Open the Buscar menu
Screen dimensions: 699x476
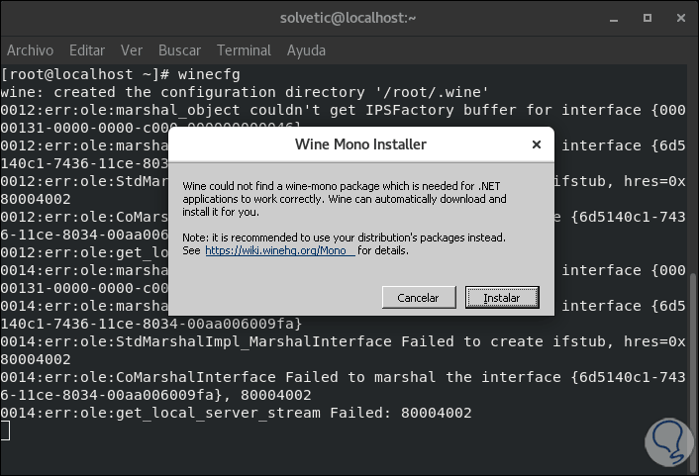click(179, 49)
